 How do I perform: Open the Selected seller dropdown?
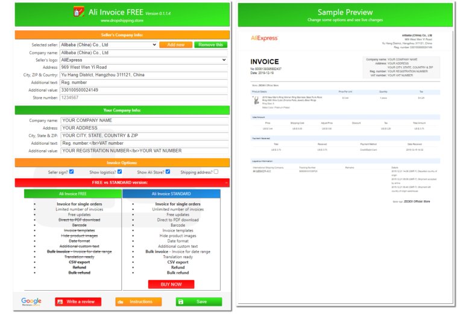coord(109,45)
